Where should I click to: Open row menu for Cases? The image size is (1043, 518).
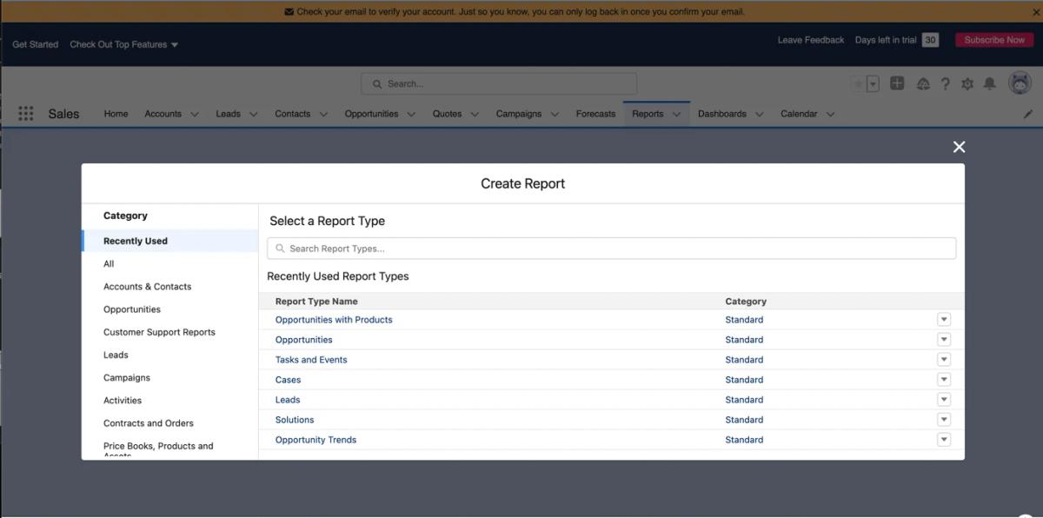pos(944,379)
